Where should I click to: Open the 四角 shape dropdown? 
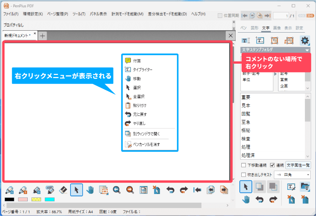292,175
